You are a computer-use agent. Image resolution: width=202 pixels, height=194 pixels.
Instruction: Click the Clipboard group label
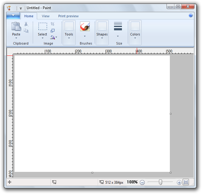tap(21, 44)
